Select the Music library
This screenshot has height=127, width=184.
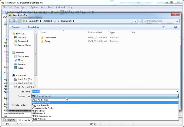point(21,60)
